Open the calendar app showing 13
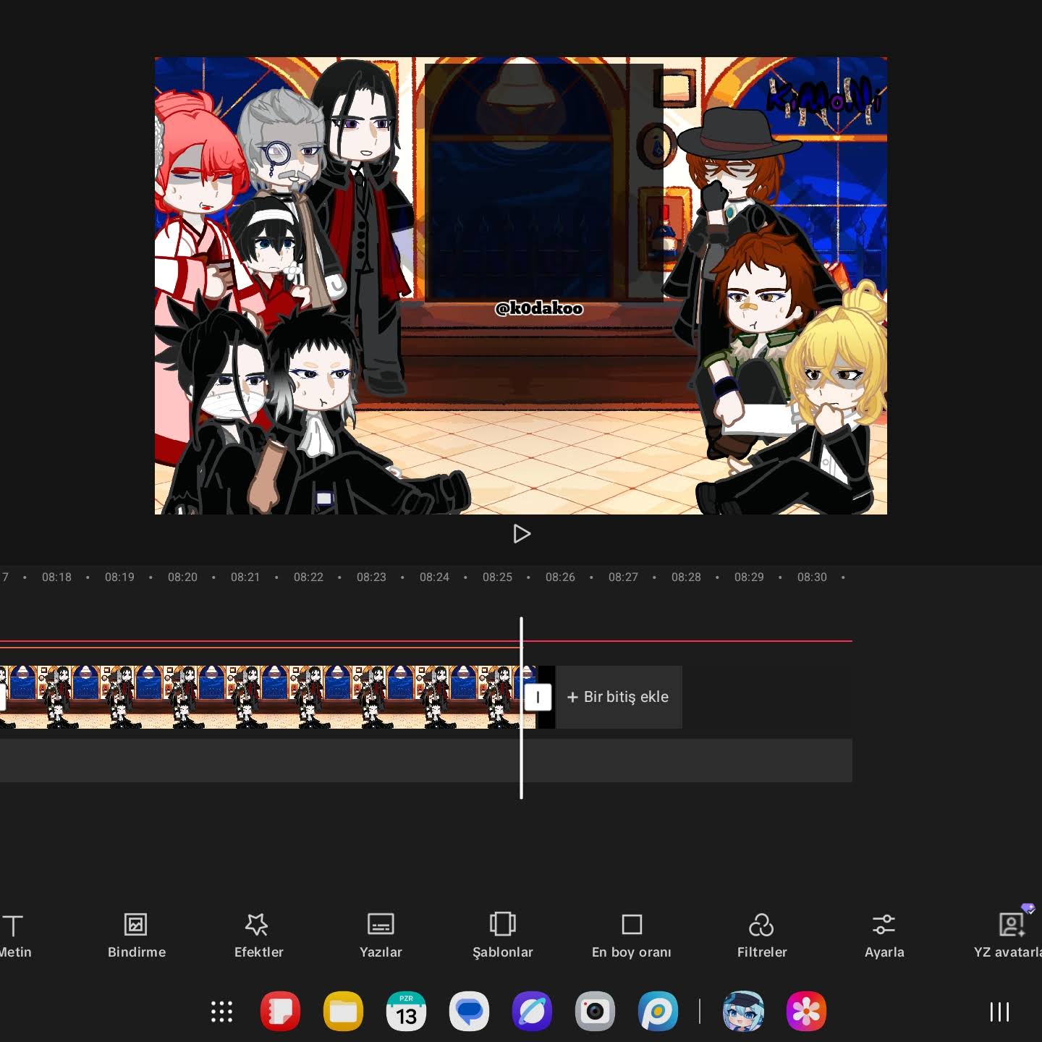 406,1012
